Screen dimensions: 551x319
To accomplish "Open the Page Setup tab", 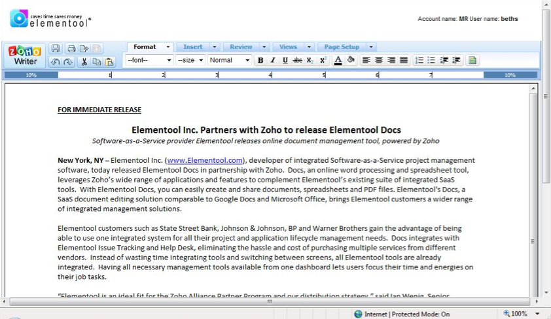I will click(342, 47).
